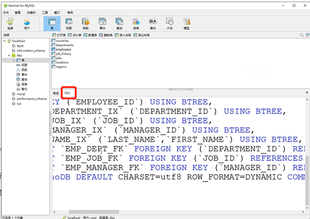Collapse the itbz database node
This screenshot has width=310, height=219.
(x=9, y=56)
